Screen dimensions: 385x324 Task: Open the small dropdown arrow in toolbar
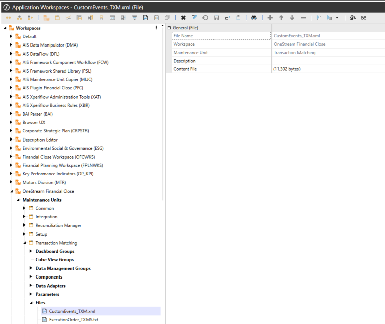(337, 18)
